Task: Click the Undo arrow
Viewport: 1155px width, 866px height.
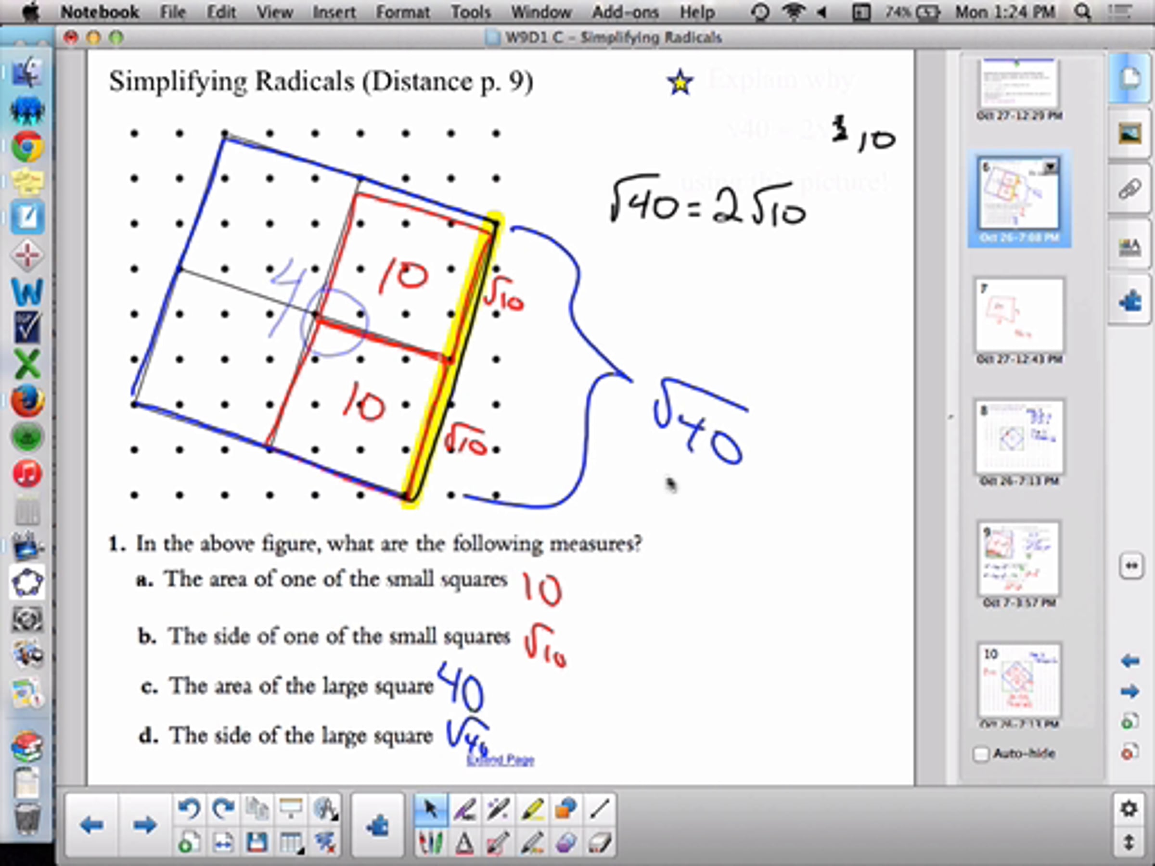Action: click(189, 810)
